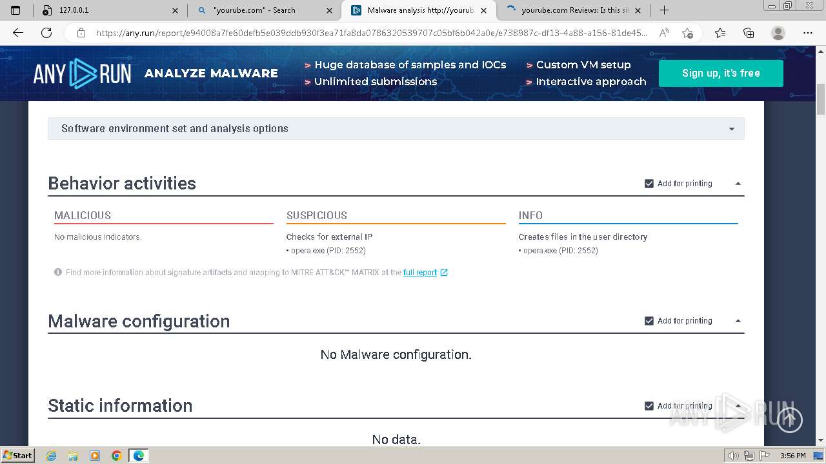Screen dimensions: 826x464
Task: Open the Read aloud icon in the address bar
Action: 664,33
